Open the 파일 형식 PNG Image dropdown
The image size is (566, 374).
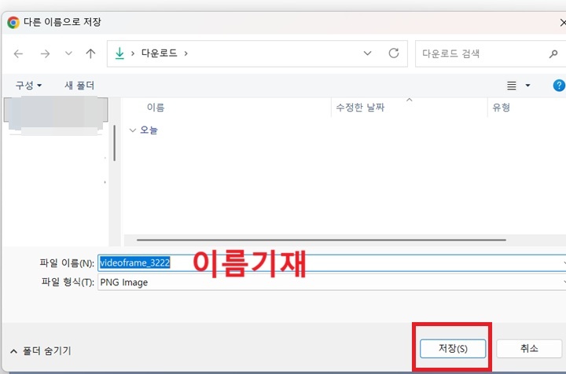coord(332,282)
